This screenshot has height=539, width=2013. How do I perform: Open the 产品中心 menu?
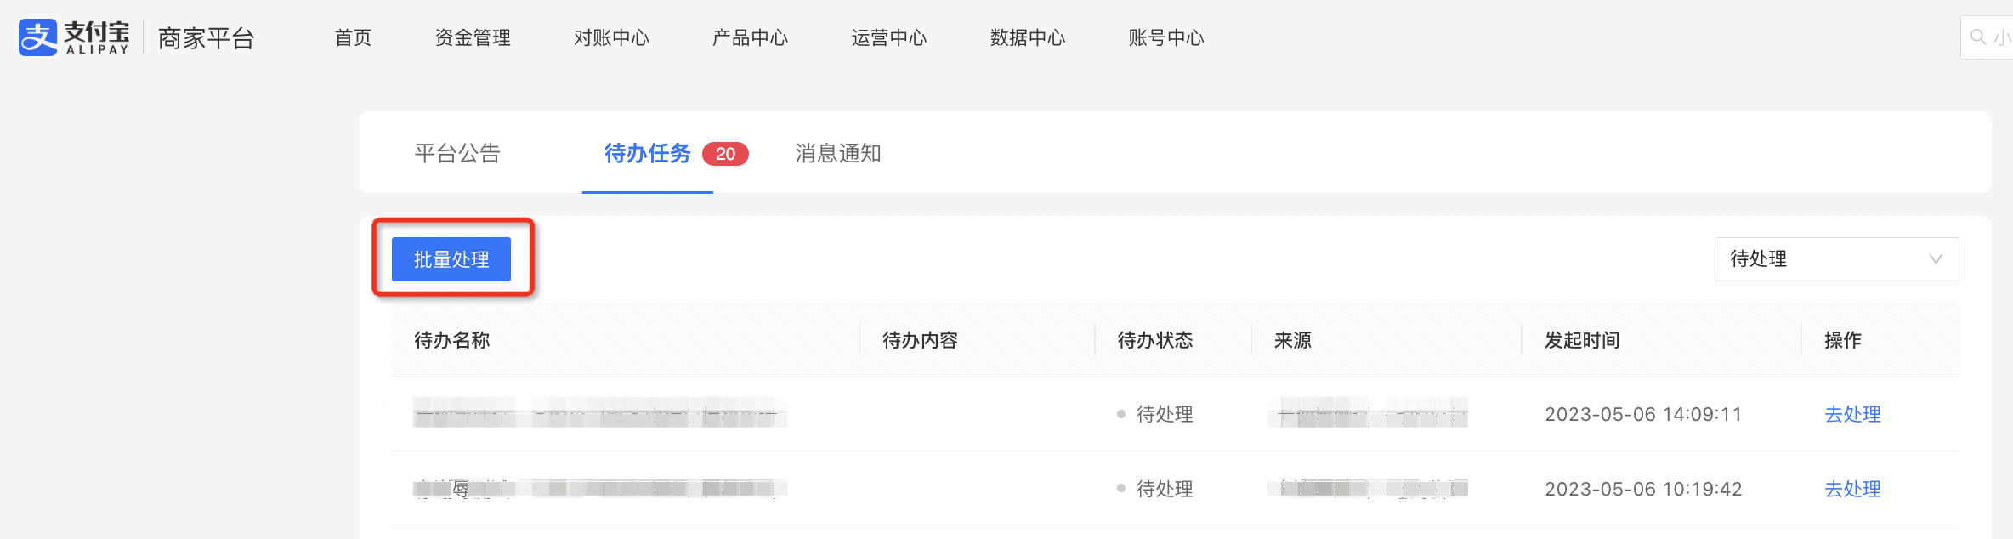point(750,37)
